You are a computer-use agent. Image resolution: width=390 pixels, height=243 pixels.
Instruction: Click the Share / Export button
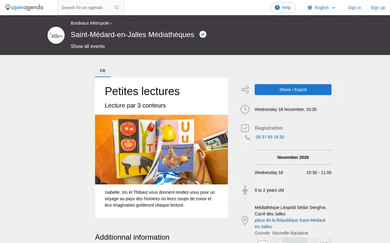pos(293,90)
